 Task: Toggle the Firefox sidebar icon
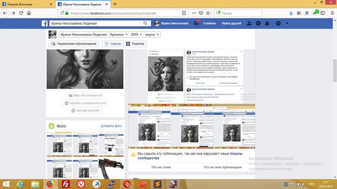[323, 13]
